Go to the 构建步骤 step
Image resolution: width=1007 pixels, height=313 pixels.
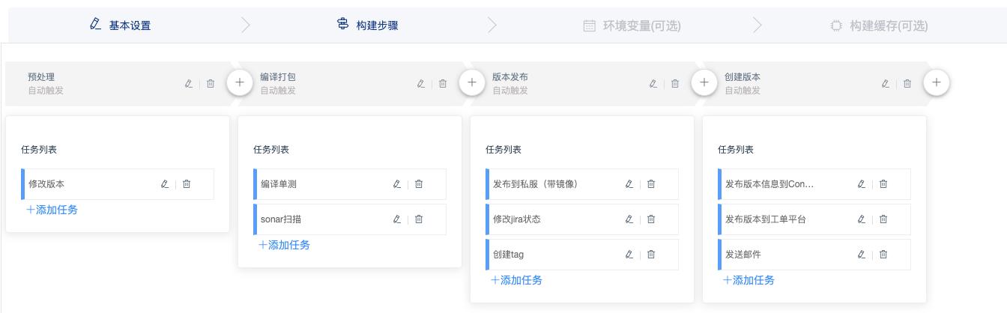(367, 25)
